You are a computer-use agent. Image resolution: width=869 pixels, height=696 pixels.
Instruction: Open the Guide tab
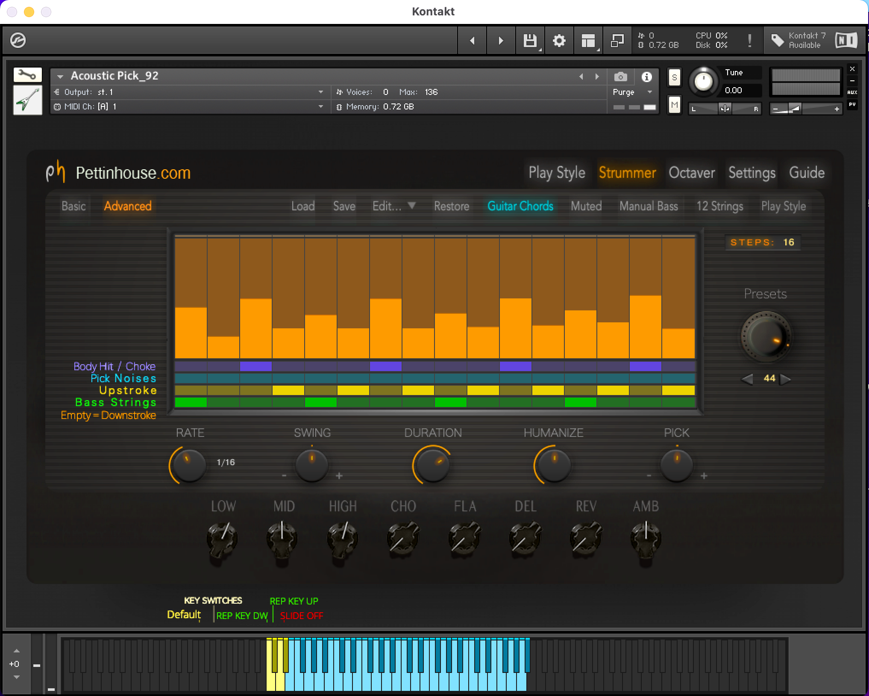coord(807,173)
